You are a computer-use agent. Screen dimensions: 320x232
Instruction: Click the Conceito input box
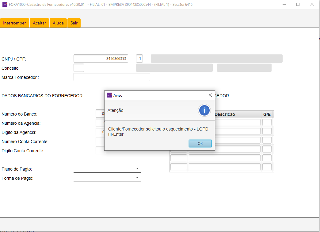click(79, 68)
